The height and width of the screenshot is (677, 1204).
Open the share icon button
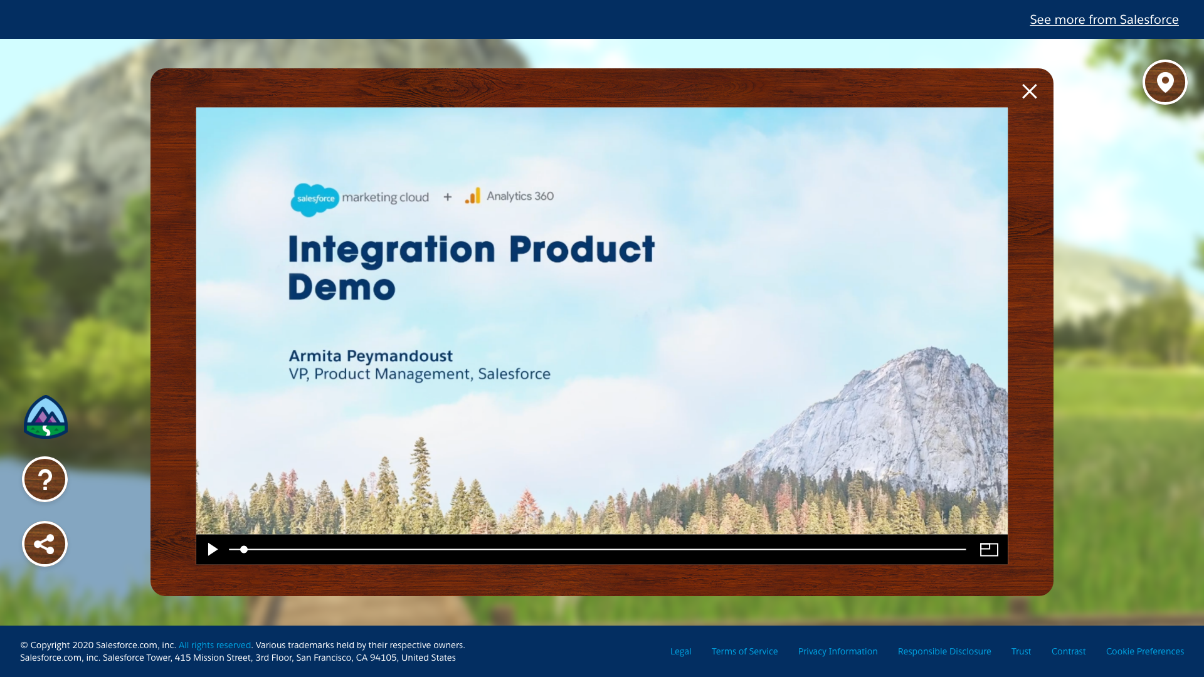click(45, 544)
